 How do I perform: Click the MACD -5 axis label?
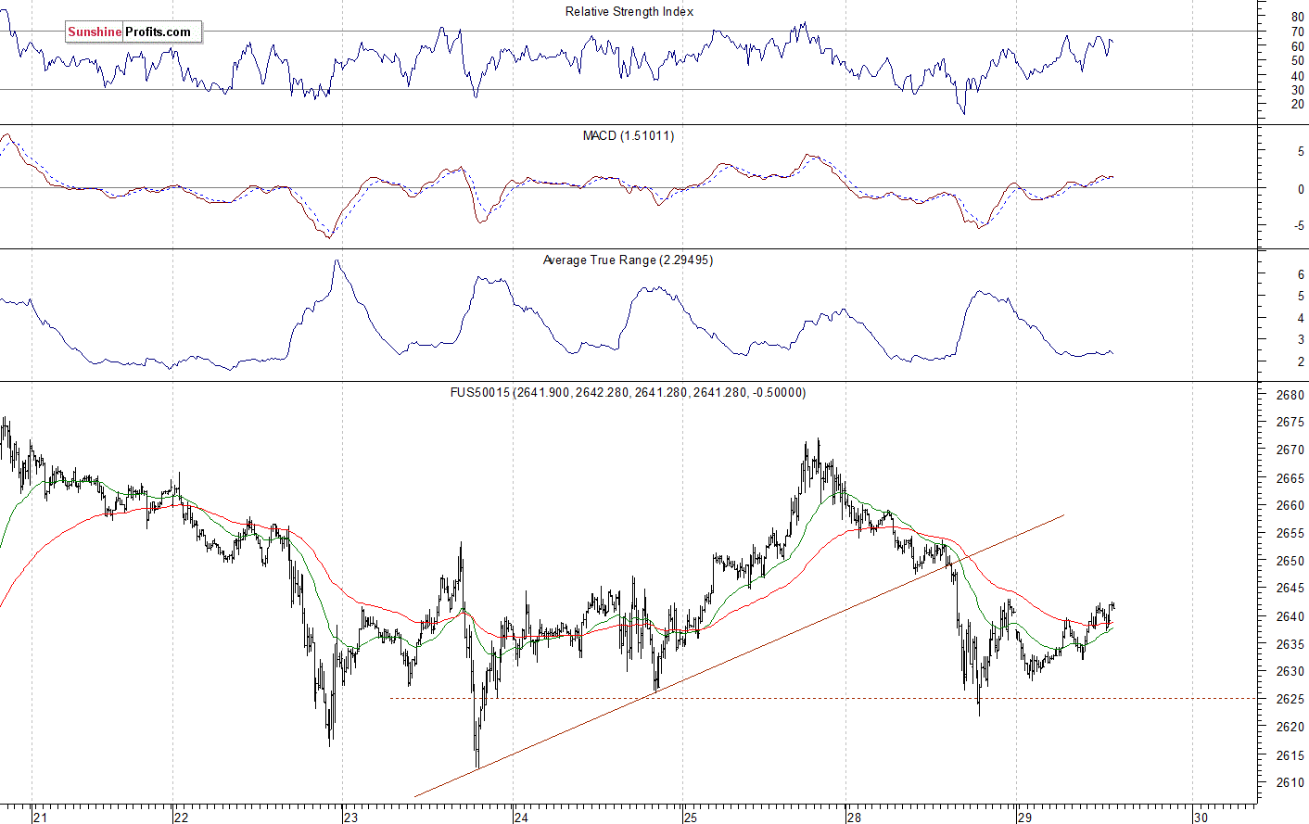pos(1299,226)
